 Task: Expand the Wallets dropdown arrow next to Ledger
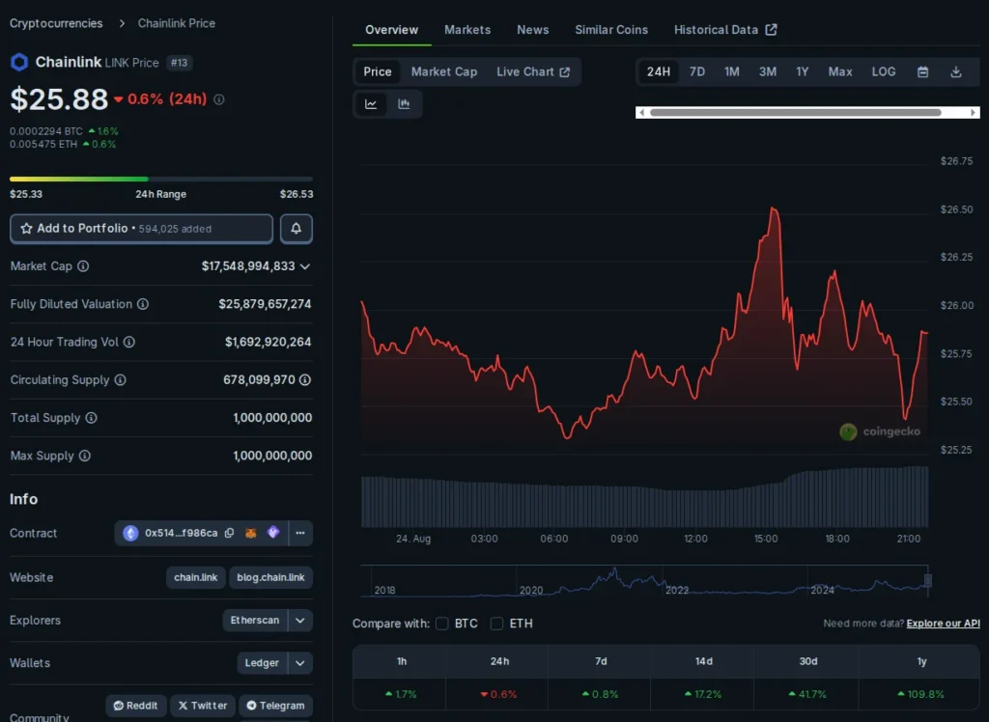click(300, 663)
